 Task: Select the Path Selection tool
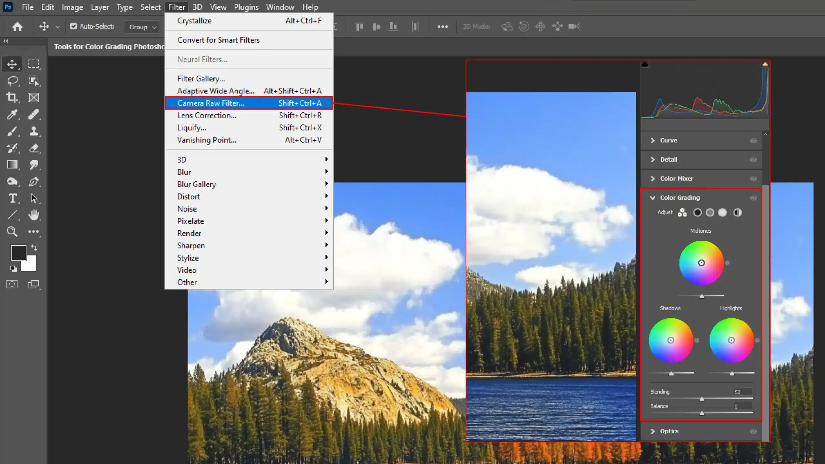tap(34, 198)
